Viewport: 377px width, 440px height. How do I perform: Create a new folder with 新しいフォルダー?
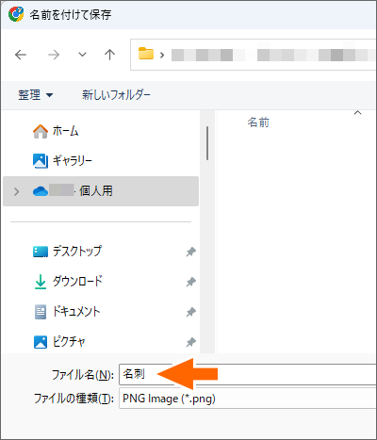coord(116,94)
